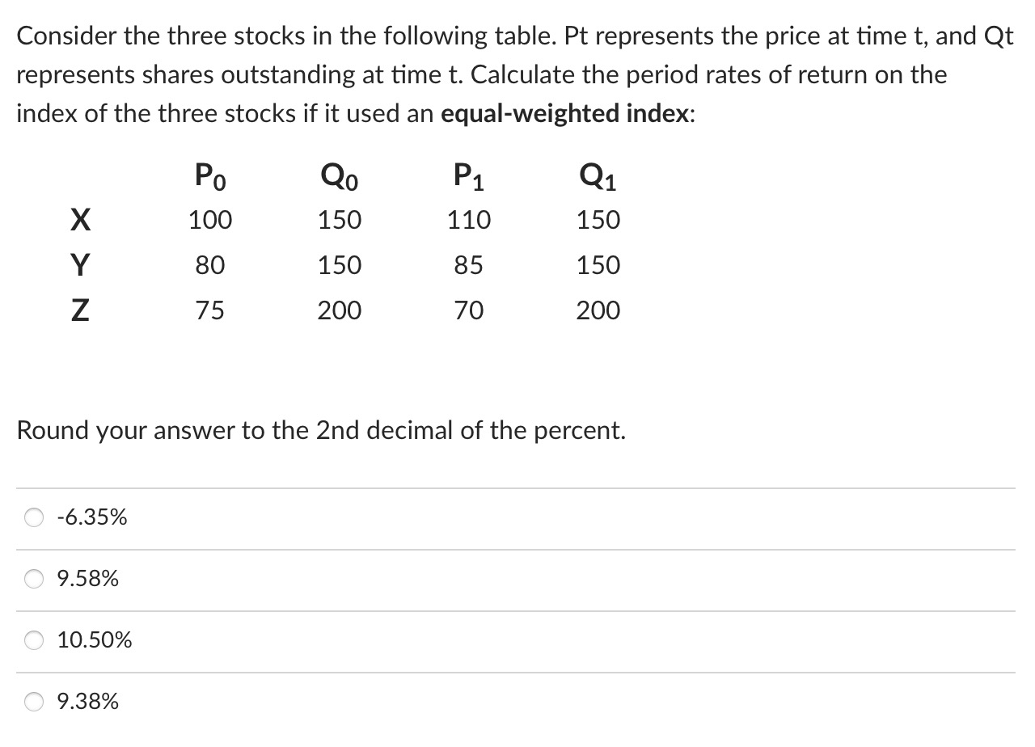1035x747 pixels.
Task: Click the stock X row label
Action: coord(80,219)
